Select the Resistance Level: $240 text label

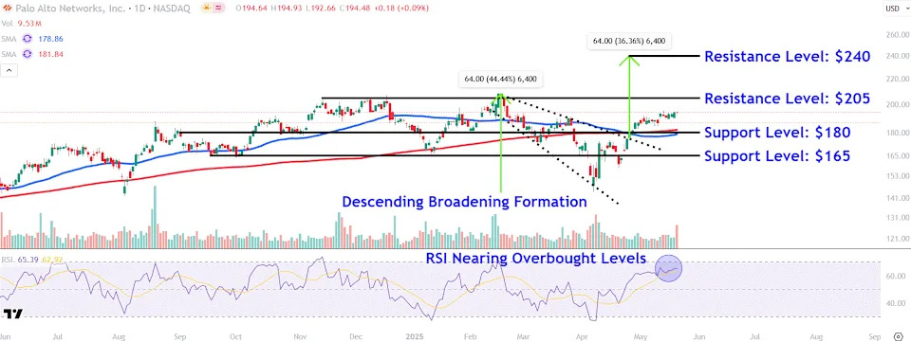[788, 56]
